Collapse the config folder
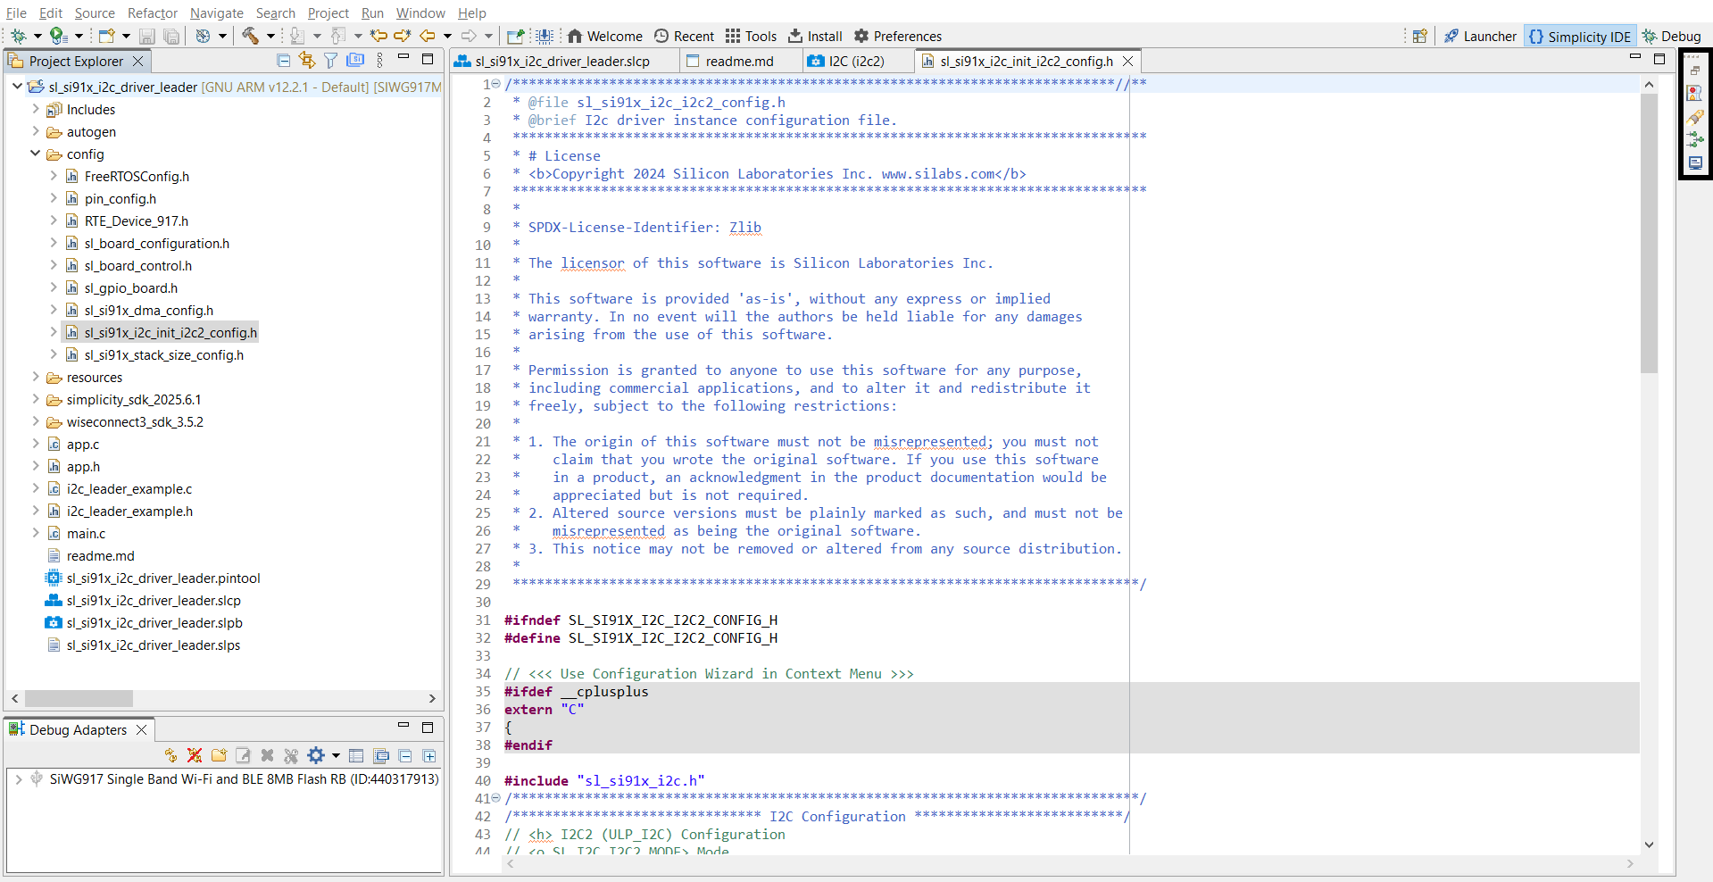Screen dimensions: 1713x882 [x=36, y=154]
